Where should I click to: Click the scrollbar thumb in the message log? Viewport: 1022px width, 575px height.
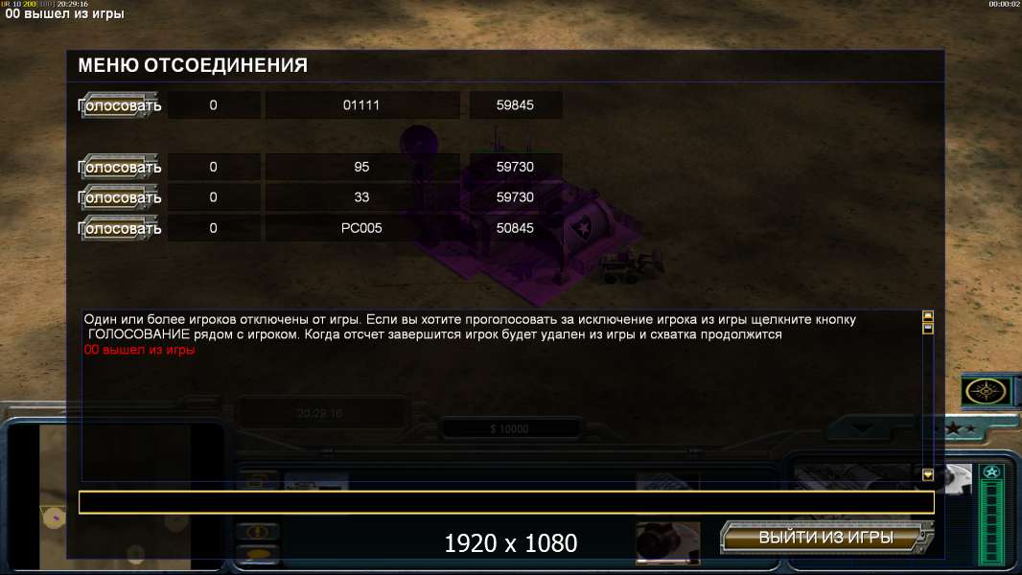click(x=928, y=329)
